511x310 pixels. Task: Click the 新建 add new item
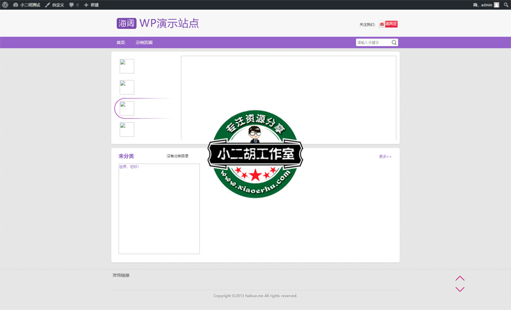point(91,4)
